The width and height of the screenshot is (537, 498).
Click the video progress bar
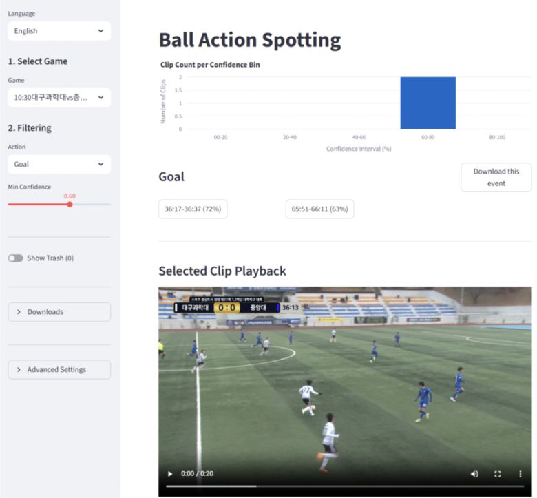pos(344,486)
